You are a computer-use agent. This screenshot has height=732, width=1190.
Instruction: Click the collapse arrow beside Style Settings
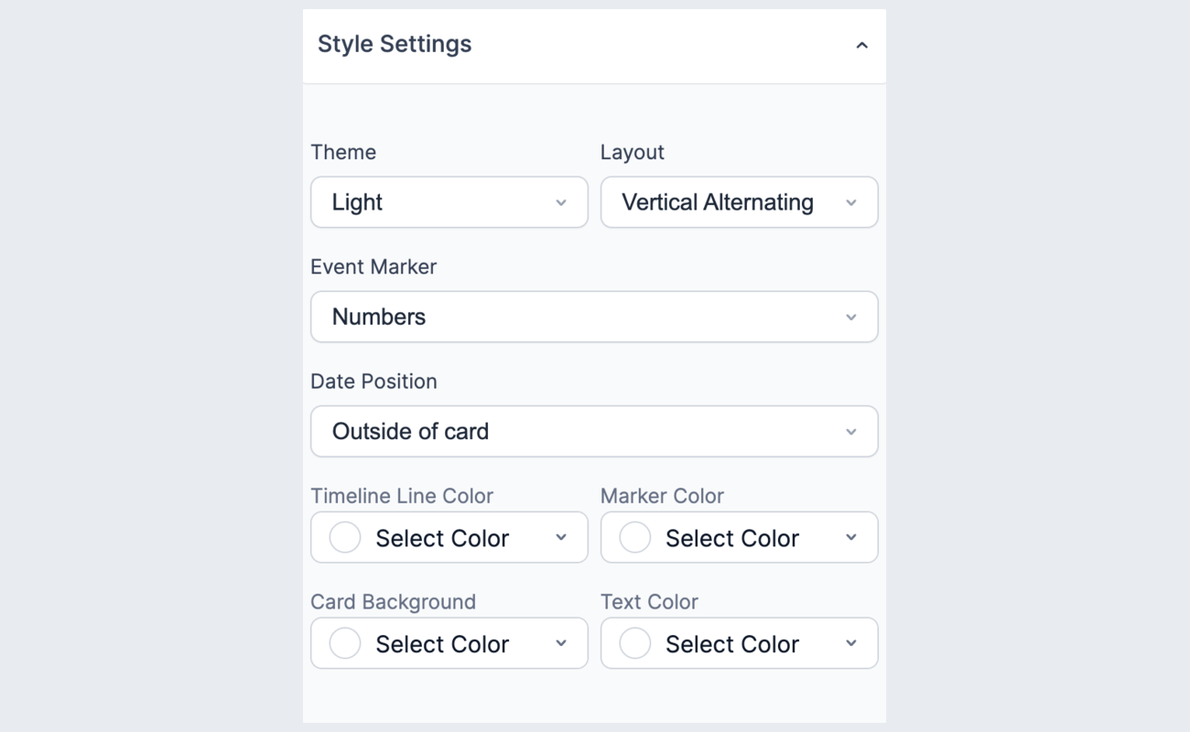(861, 44)
